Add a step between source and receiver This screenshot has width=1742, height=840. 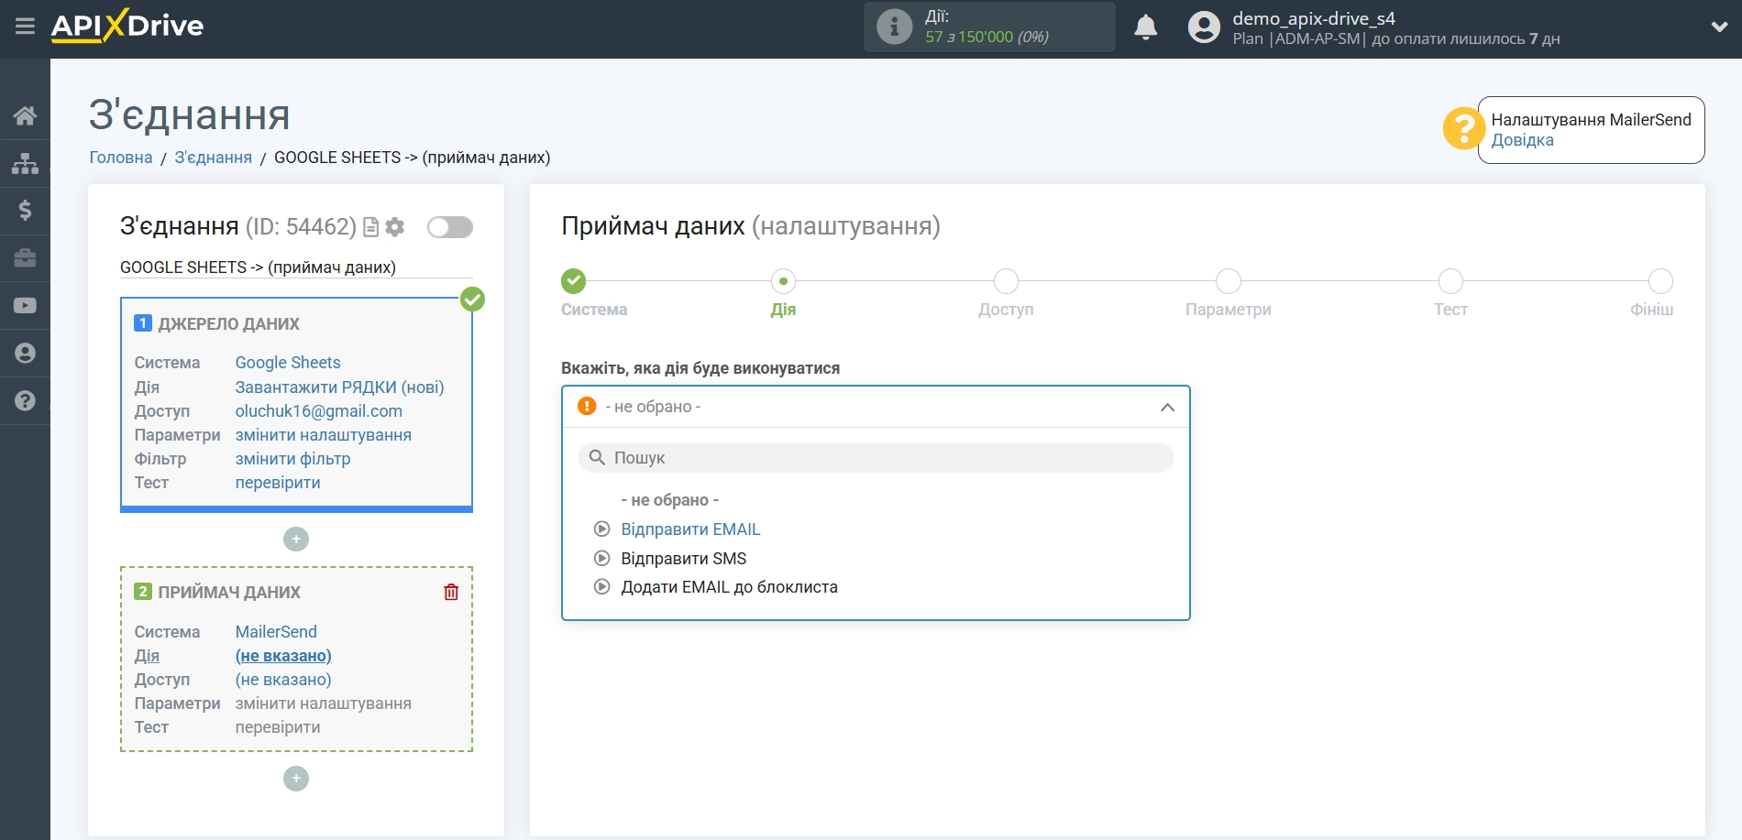[x=296, y=540]
